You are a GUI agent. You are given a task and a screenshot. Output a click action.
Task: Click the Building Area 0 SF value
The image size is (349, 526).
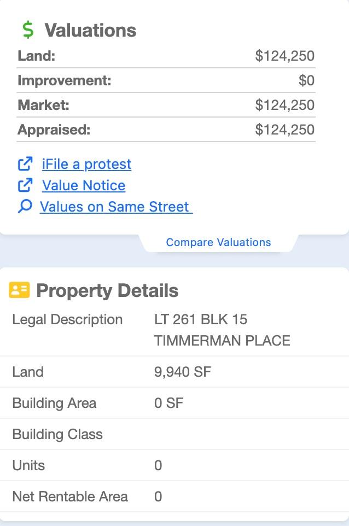coord(169,403)
